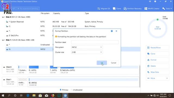Select Wipe Data in the right panel
Viewport: 174px width, 98px height.
point(157,72)
